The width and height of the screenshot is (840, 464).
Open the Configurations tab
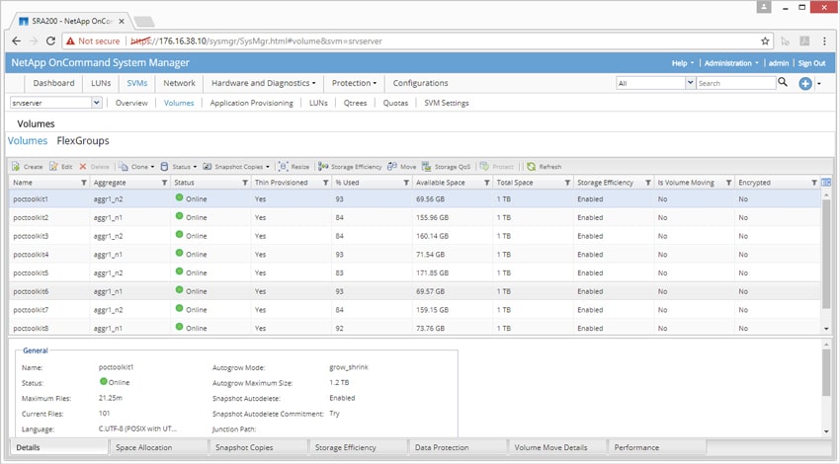coord(420,83)
